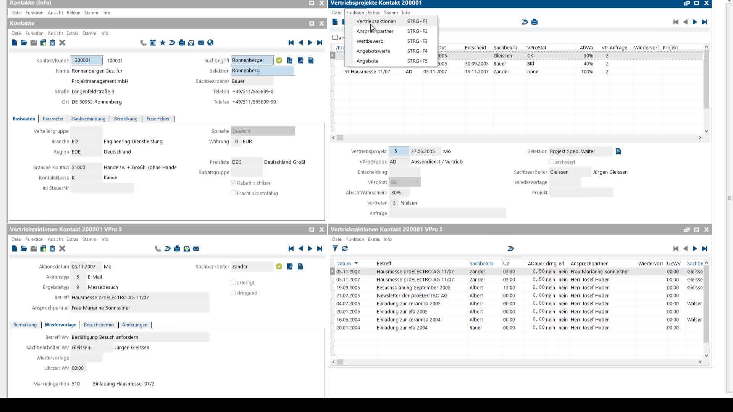Open the Sprache dropdown showing Deutsch
Viewport: 733px width, 412px height.
tap(263, 131)
